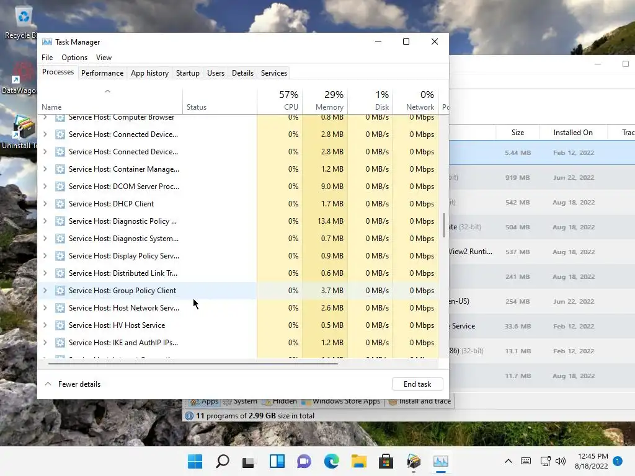
Task: Expand Service Host: Group Policy Client row
Action: pyautogui.click(x=45, y=291)
